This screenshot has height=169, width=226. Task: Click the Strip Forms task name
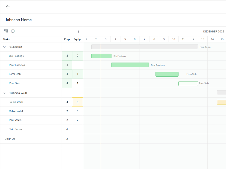click(x=15, y=129)
